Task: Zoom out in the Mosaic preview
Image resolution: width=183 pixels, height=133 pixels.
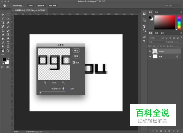Action: [x=45, y=83]
